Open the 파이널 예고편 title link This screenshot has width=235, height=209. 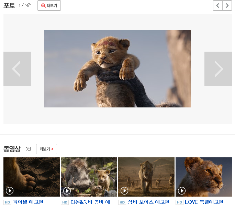pos(28,202)
